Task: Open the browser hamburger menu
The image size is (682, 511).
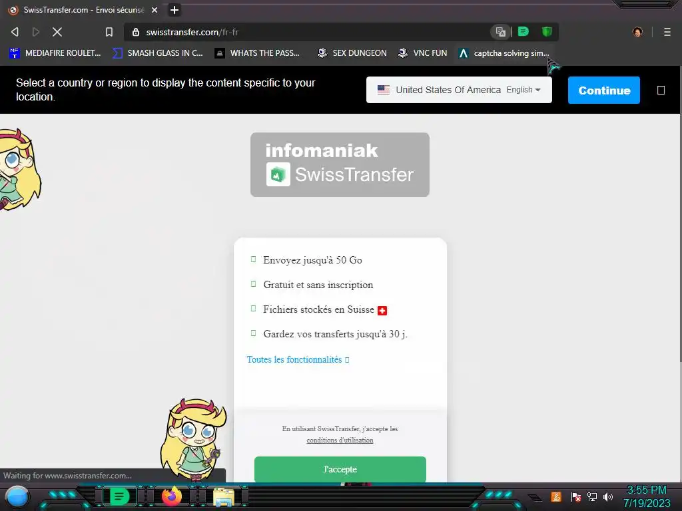Action: 667,32
